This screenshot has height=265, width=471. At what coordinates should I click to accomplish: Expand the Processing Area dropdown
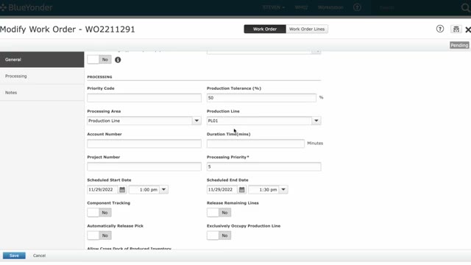tap(196, 121)
